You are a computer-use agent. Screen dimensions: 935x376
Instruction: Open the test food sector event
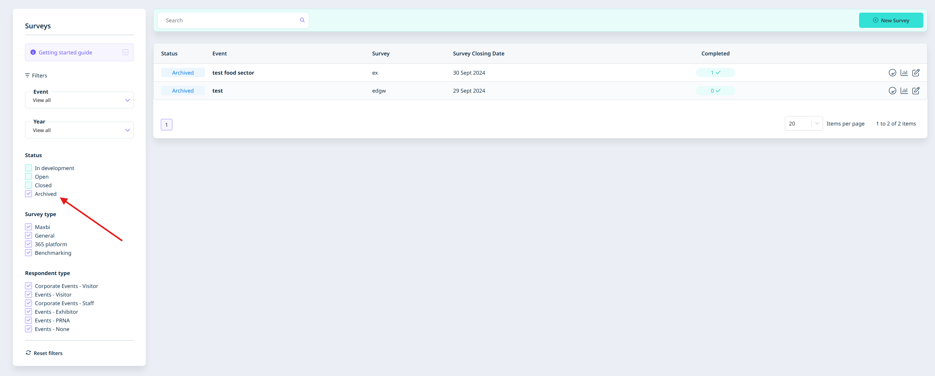click(x=233, y=73)
